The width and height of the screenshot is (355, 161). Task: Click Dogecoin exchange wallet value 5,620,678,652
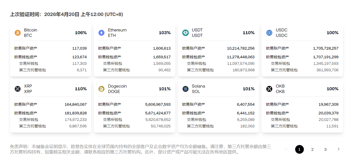click(158, 120)
